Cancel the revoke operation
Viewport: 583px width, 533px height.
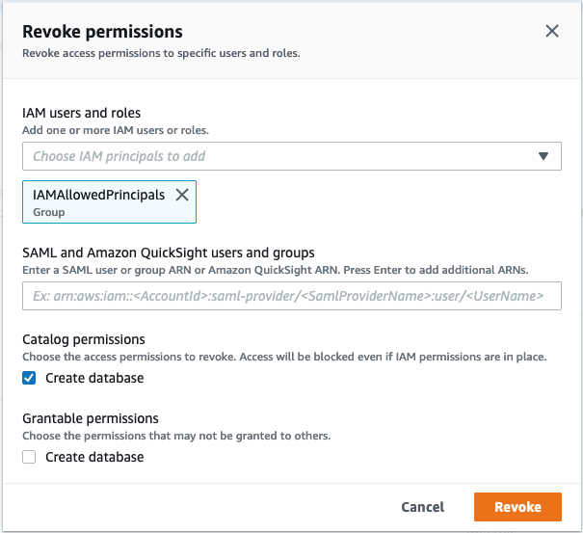point(422,507)
